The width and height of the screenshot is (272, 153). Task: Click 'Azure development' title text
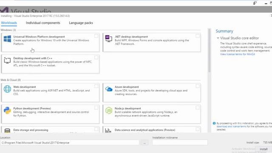127,87
